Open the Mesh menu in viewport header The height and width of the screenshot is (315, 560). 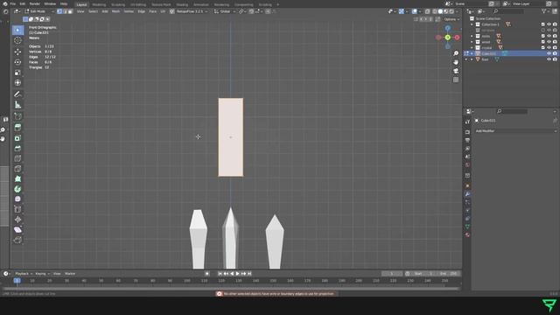click(115, 11)
